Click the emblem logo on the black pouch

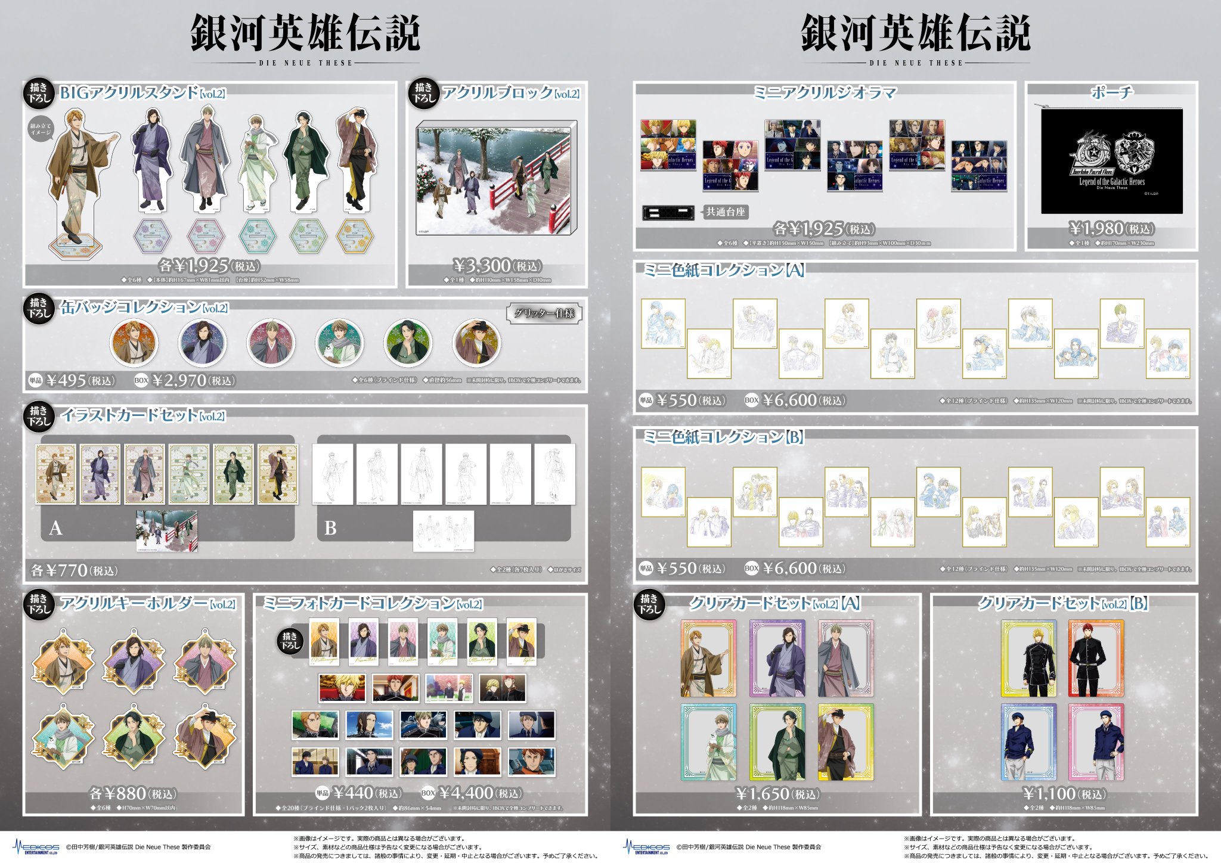[1112, 153]
